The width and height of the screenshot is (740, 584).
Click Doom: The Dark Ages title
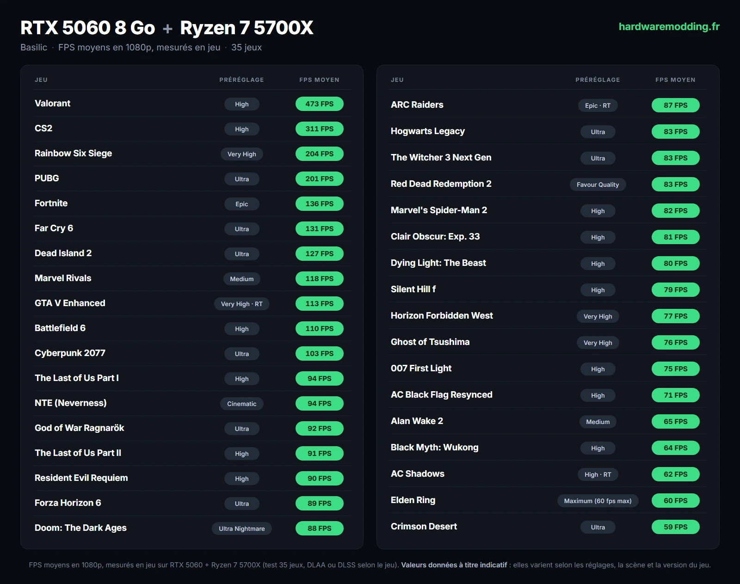tap(80, 528)
